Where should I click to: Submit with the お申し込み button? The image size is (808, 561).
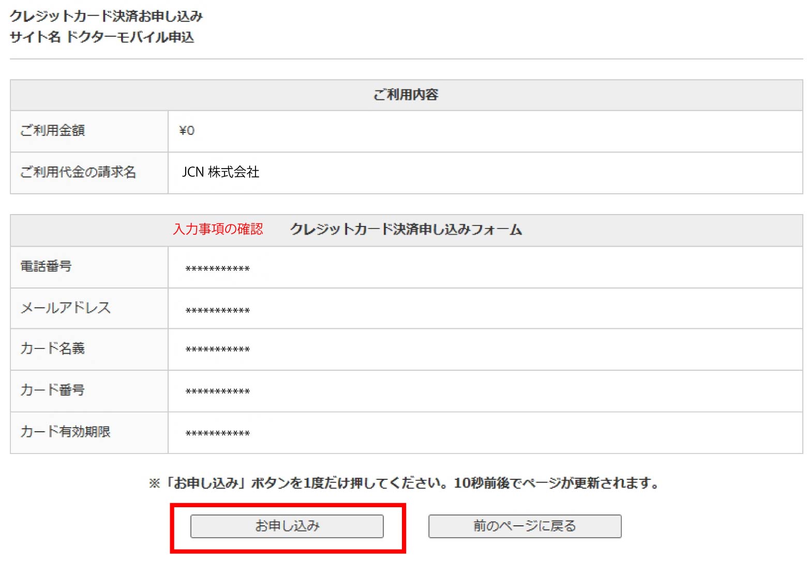287,526
